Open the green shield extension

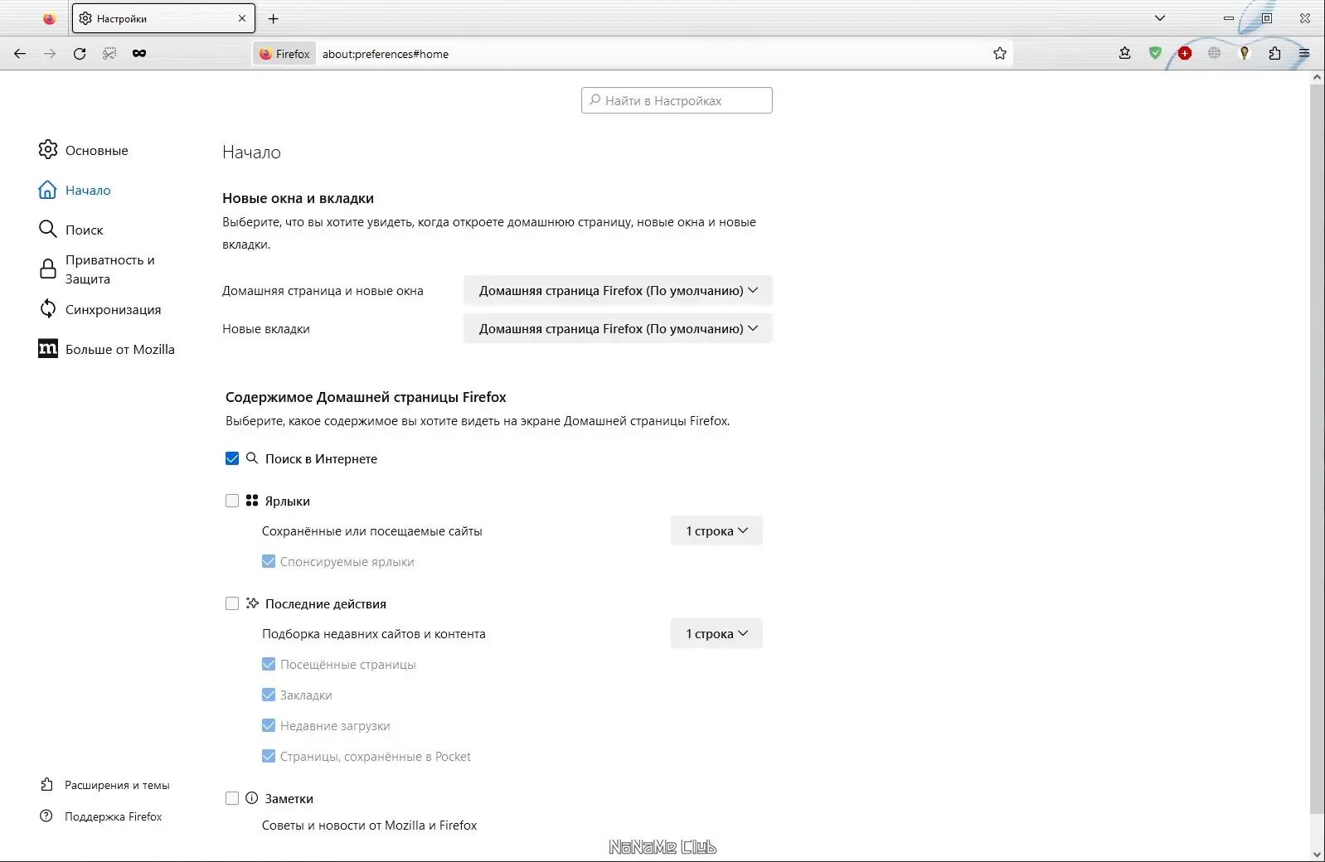tap(1155, 54)
